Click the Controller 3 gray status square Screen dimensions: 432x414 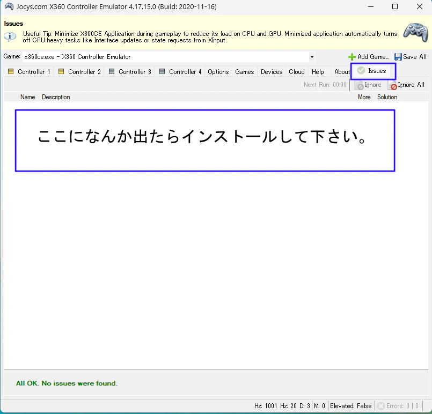click(x=112, y=71)
